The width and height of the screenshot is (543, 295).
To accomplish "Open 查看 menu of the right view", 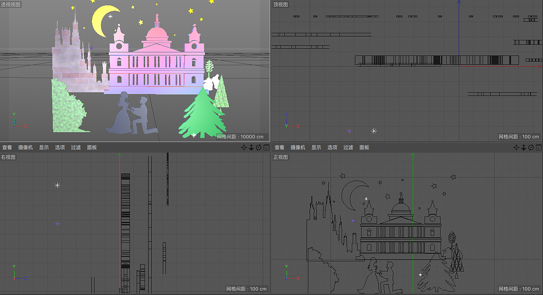I will coord(7,147).
